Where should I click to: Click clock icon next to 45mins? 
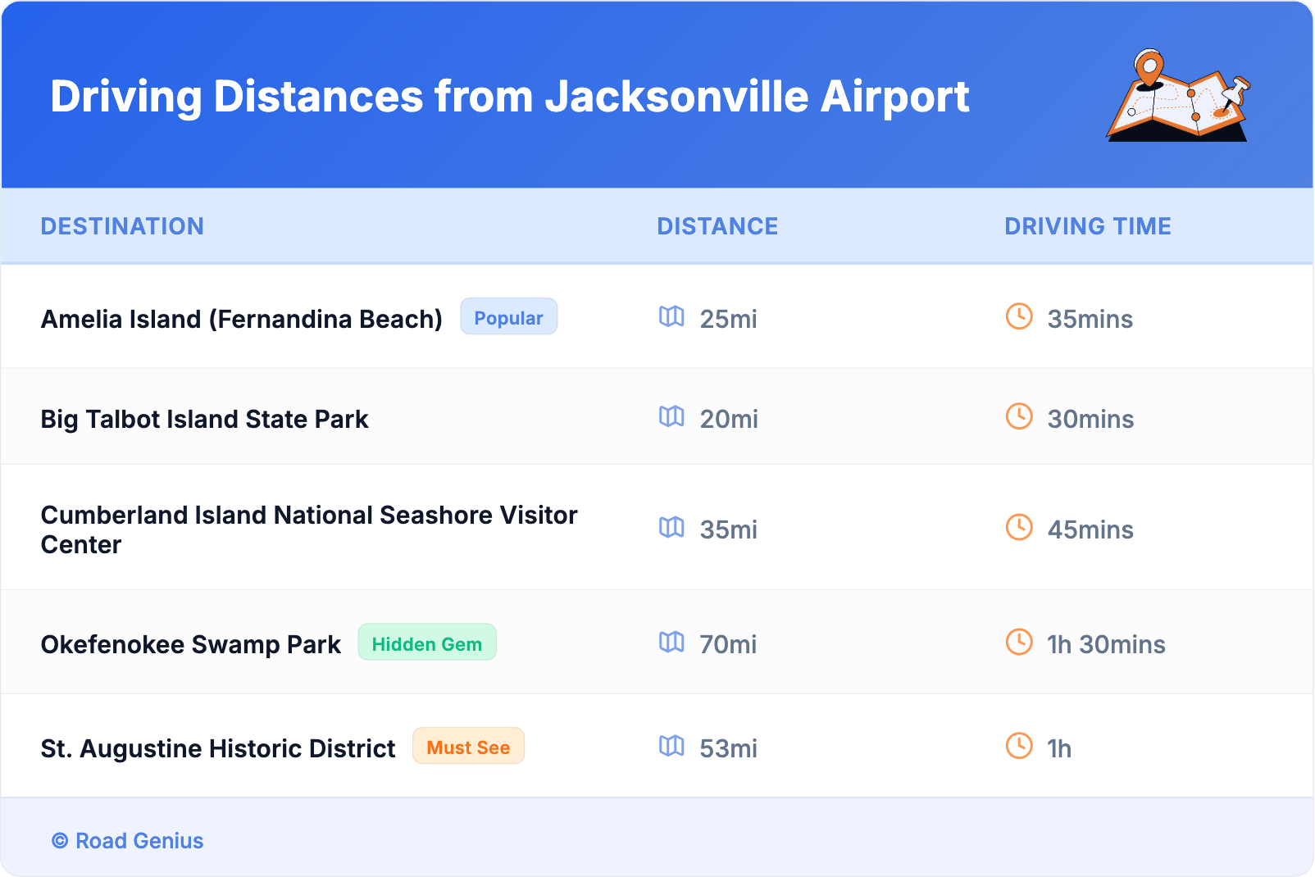1019,527
